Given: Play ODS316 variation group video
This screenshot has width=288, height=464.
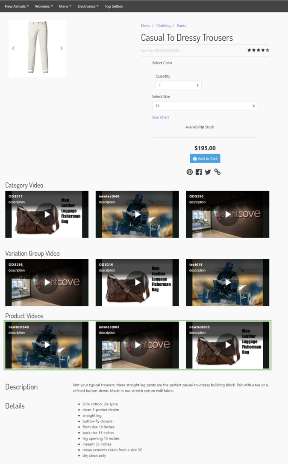Looking at the screenshot, I should tap(137, 282).
